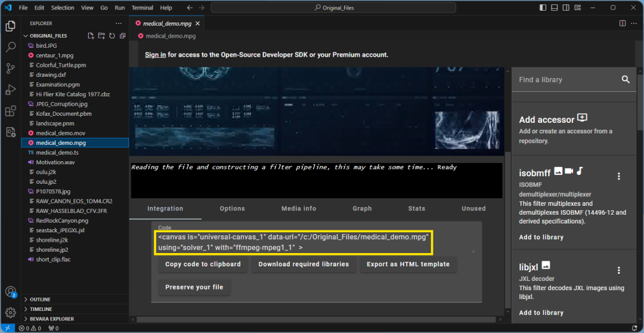Click Preserve your file button
Viewport: 644px width, 333px height.
pyautogui.click(x=194, y=287)
